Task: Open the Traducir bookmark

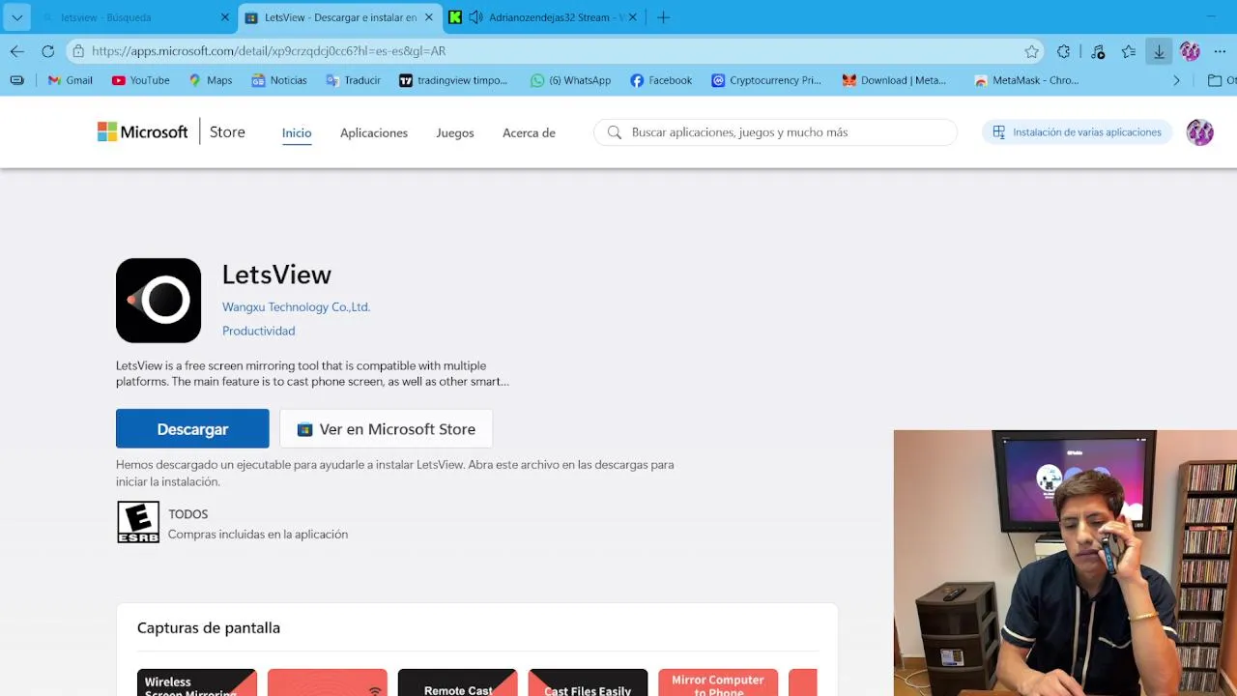Action: (x=354, y=80)
